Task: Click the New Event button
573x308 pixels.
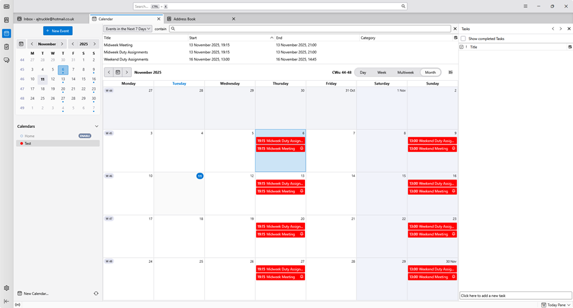Action: tap(58, 31)
